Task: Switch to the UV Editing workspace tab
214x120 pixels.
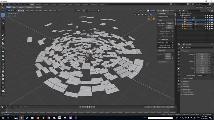Action: (x=53, y=4)
